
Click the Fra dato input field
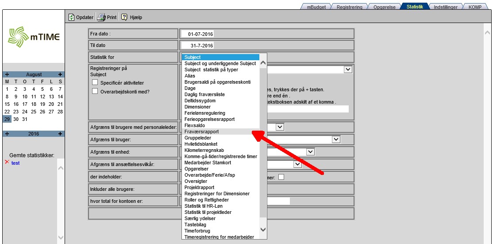(x=198, y=34)
